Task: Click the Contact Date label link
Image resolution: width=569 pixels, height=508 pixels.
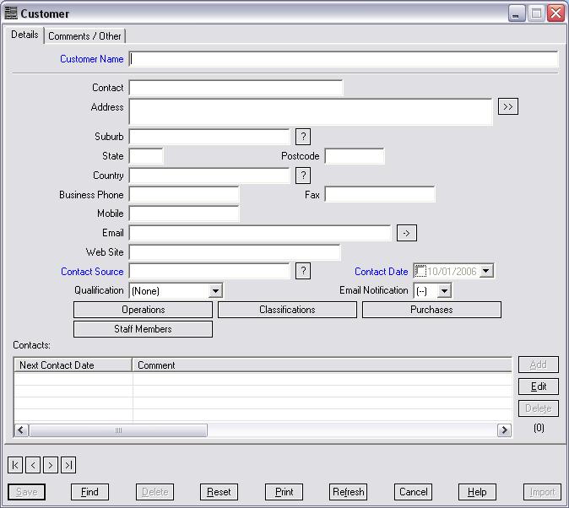Action: pos(382,272)
